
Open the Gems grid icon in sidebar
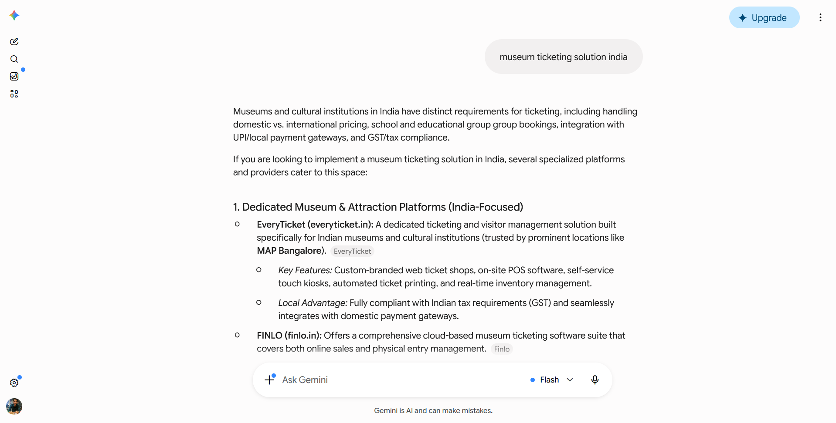click(14, 94)
